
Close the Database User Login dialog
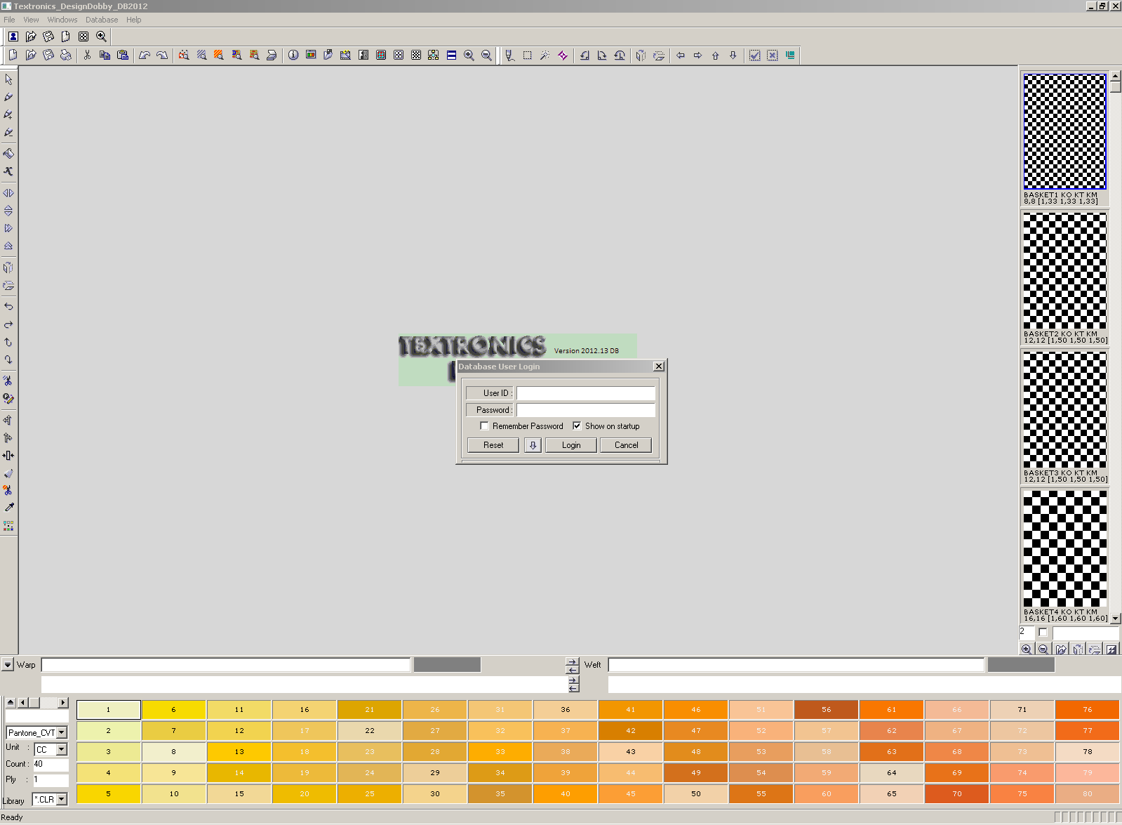(658, 367)
